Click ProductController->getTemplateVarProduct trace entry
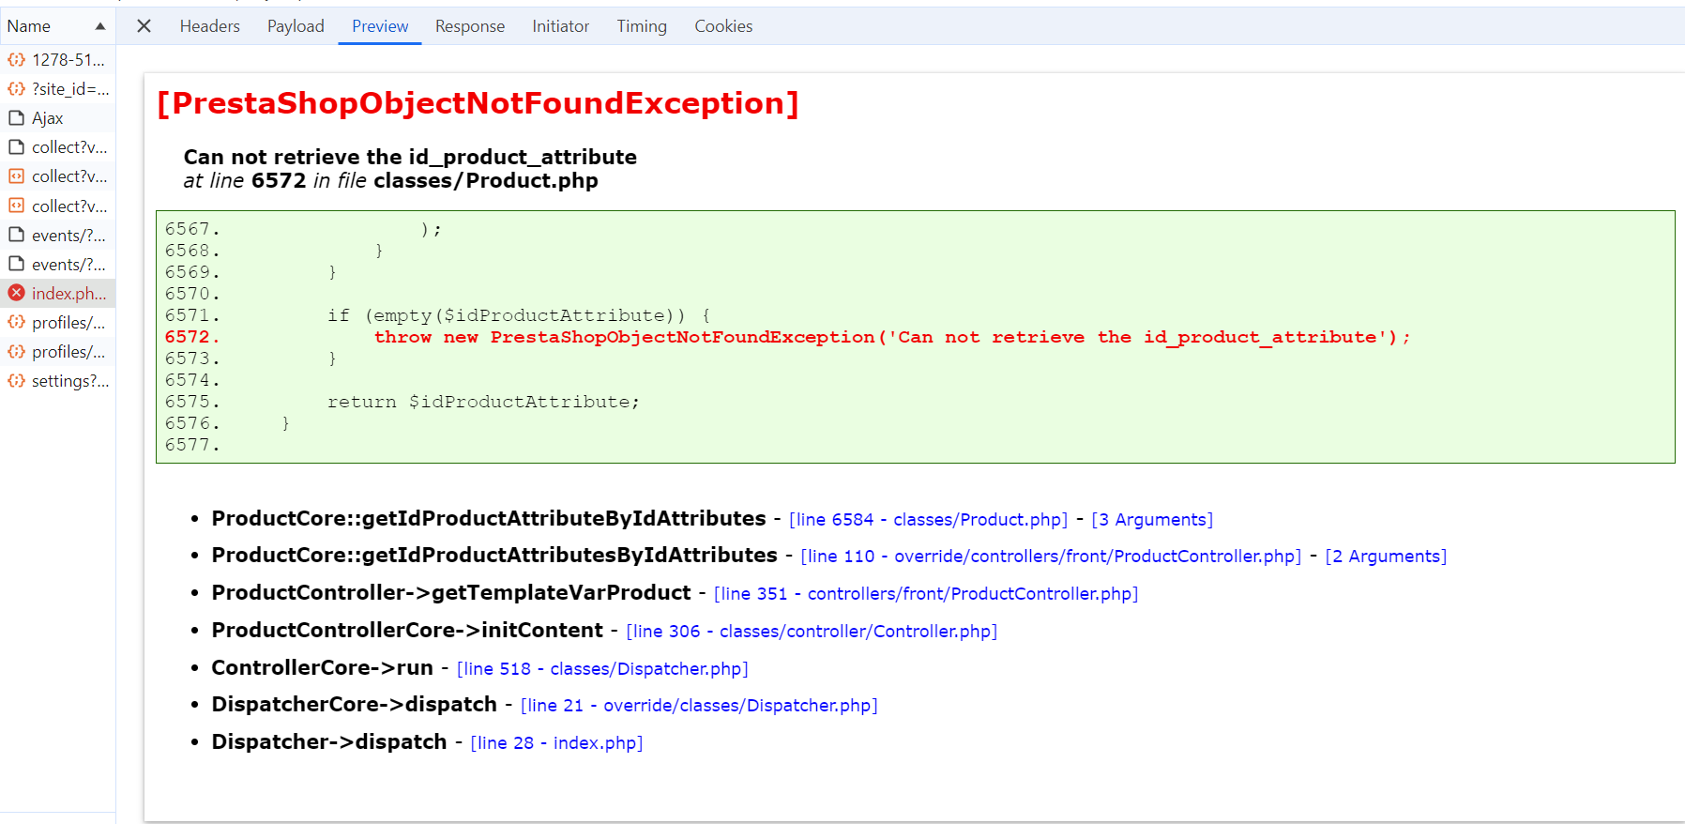1685x824 pixels. [451, 593]
